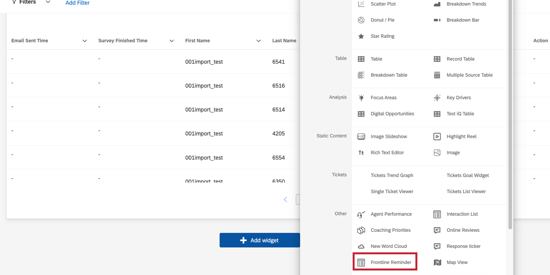
Task: Expand the Filters chevron
Action: [48, 2]
